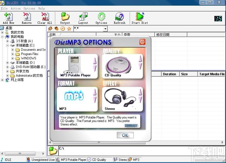
Task: Select Administrator 的文档 folder in the tree
Action: pos(29,76)
